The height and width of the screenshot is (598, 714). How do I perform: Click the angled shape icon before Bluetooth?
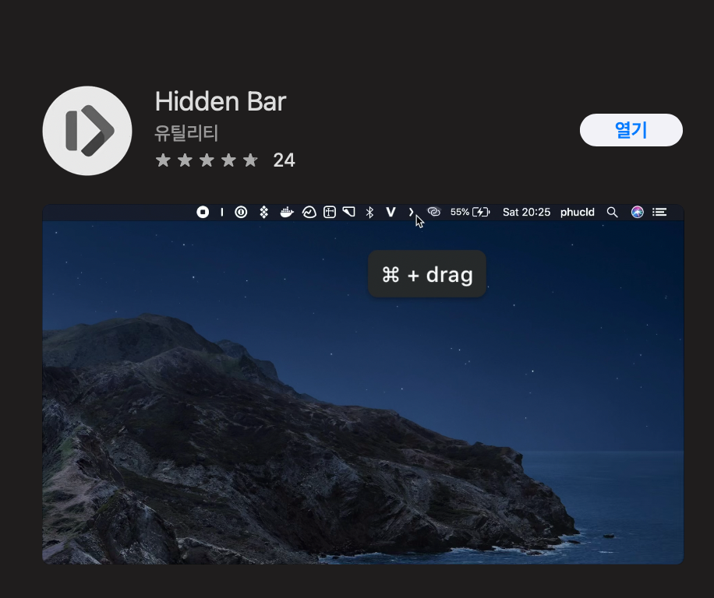(348, 212)
